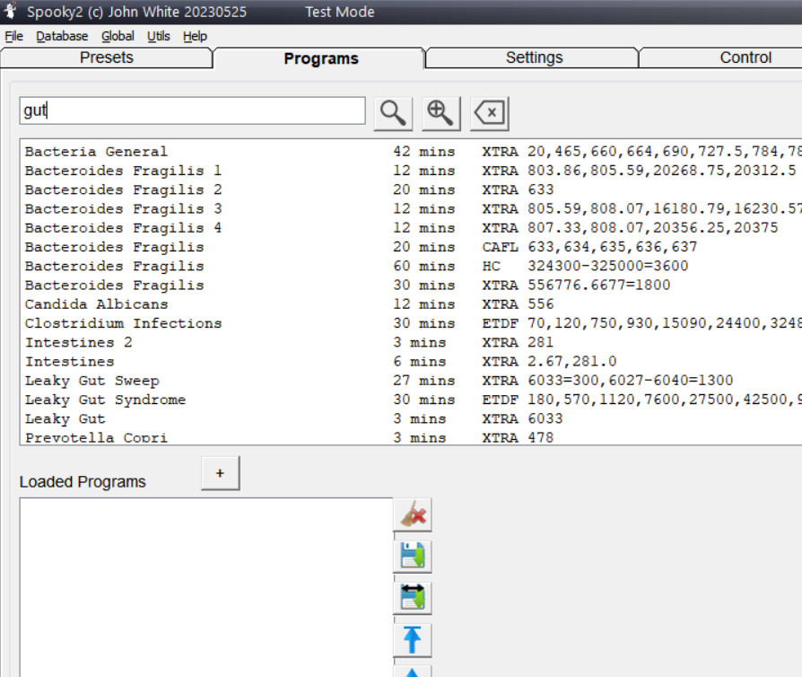
Task: Switch to the Presets tab
Action: coord(106,58)
